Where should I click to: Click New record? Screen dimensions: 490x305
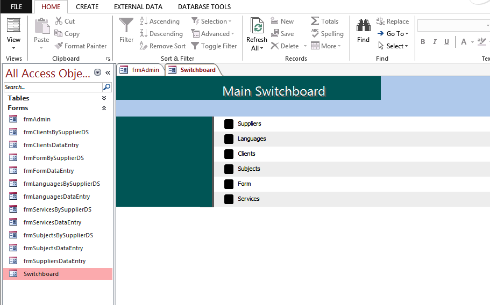point(282,21)
